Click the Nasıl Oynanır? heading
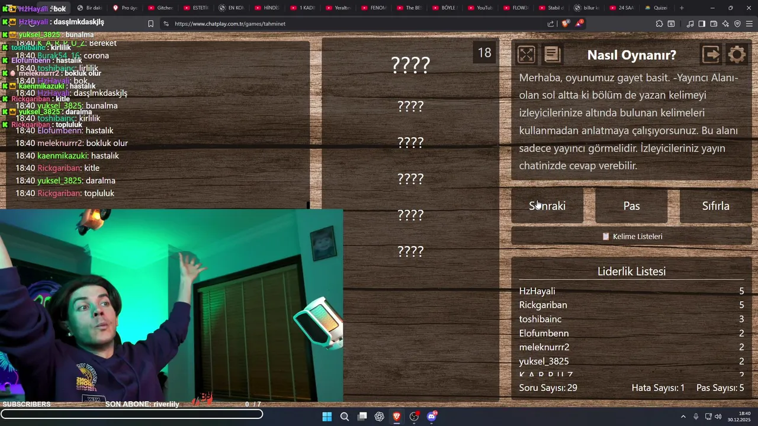758x426 pixels. (631, 55)
